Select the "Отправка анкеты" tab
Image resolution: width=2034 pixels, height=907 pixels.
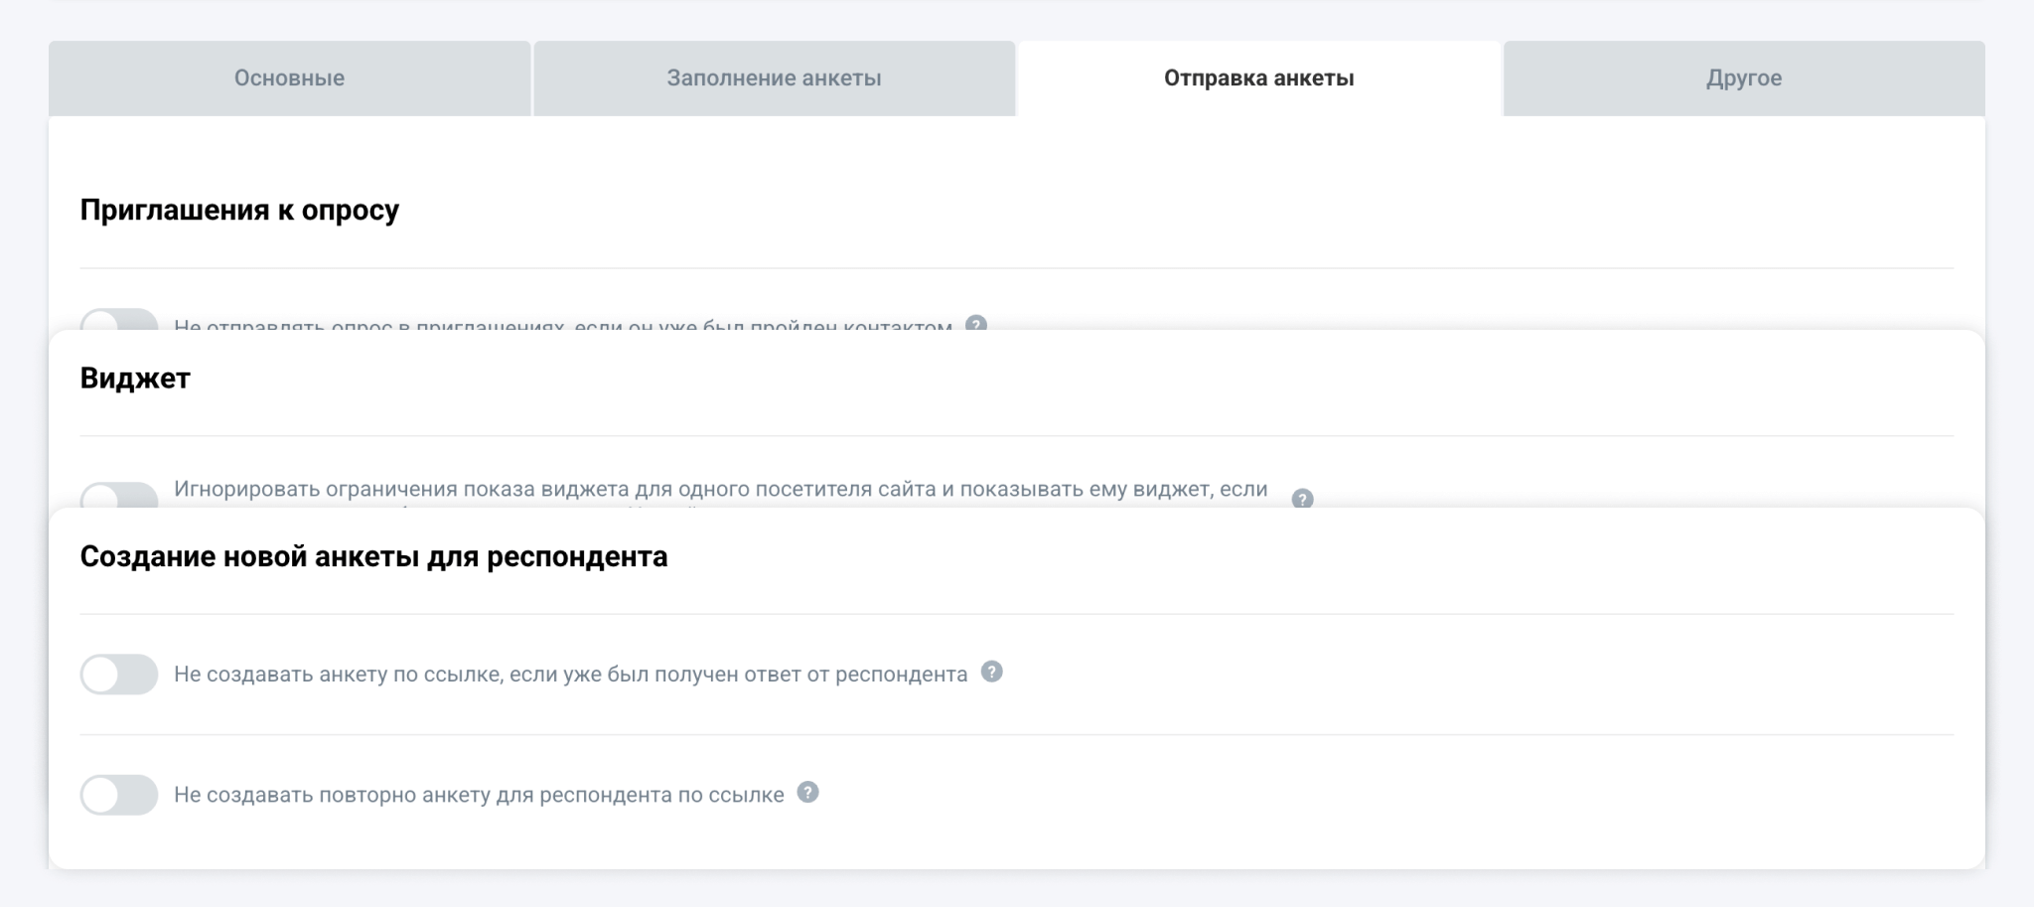click(1258, 78)
